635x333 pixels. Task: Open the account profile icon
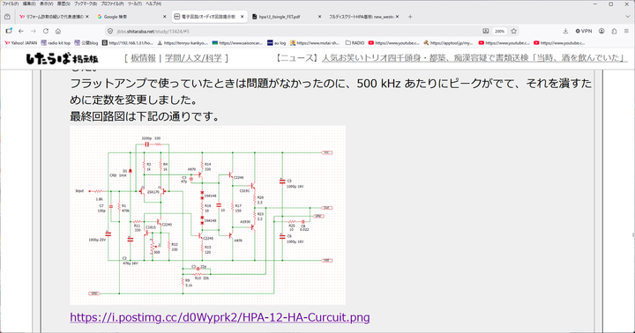(x=601, y=31)
